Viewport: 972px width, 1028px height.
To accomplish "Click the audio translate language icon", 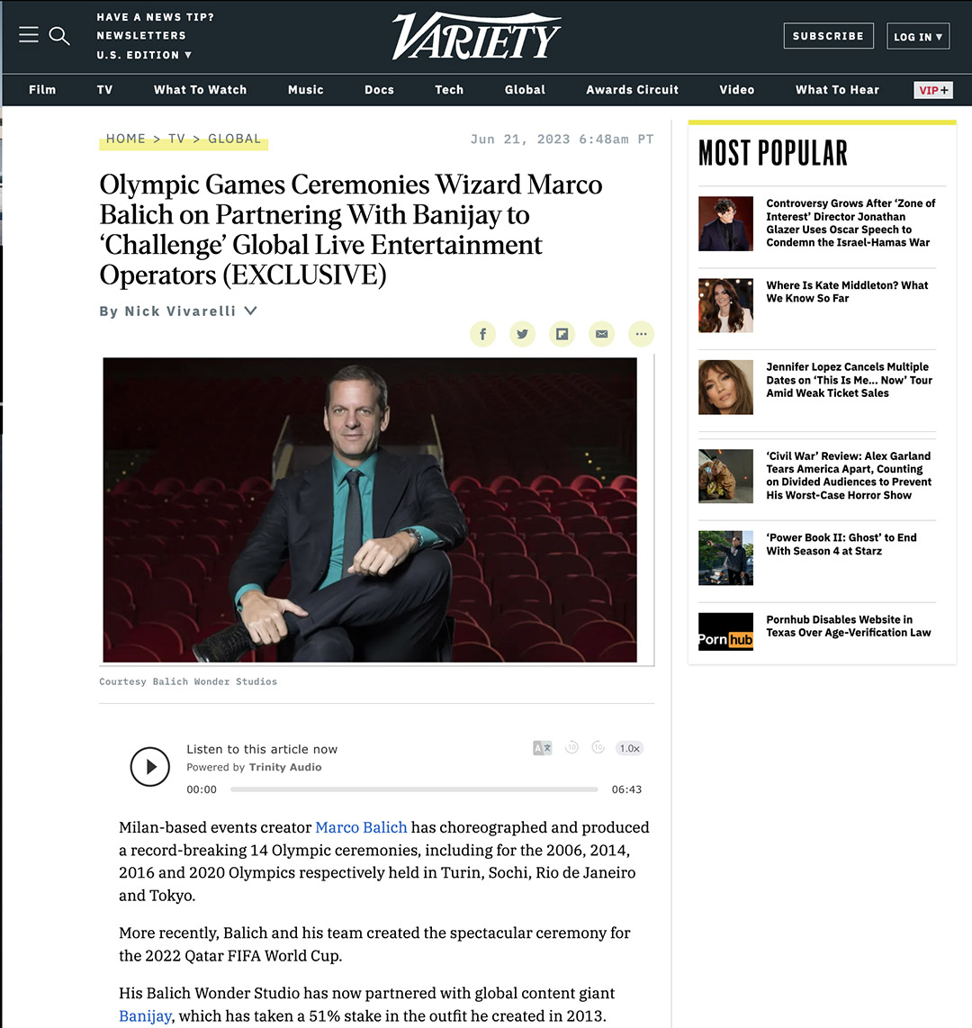I will click(x=542, y=748).
